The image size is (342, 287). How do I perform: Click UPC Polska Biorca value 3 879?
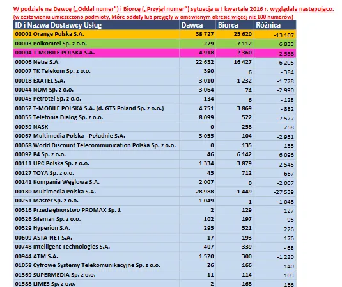[244, 163]
